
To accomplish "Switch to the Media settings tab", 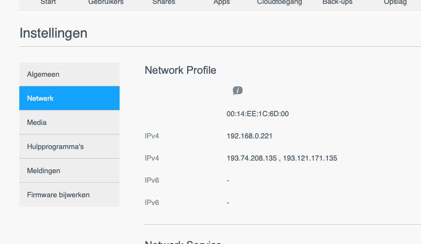I will click(69, 122).
